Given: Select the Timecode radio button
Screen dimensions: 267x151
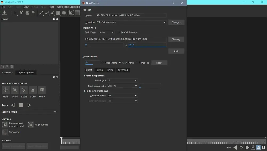Looking at the screenshot, I should click(x=137, y=63).
